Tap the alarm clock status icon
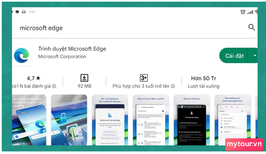 [x=243, y=12]
